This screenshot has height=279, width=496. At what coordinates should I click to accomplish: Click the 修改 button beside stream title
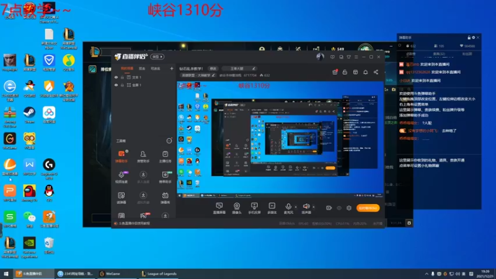pyautogui.click(x=213, y=69)
